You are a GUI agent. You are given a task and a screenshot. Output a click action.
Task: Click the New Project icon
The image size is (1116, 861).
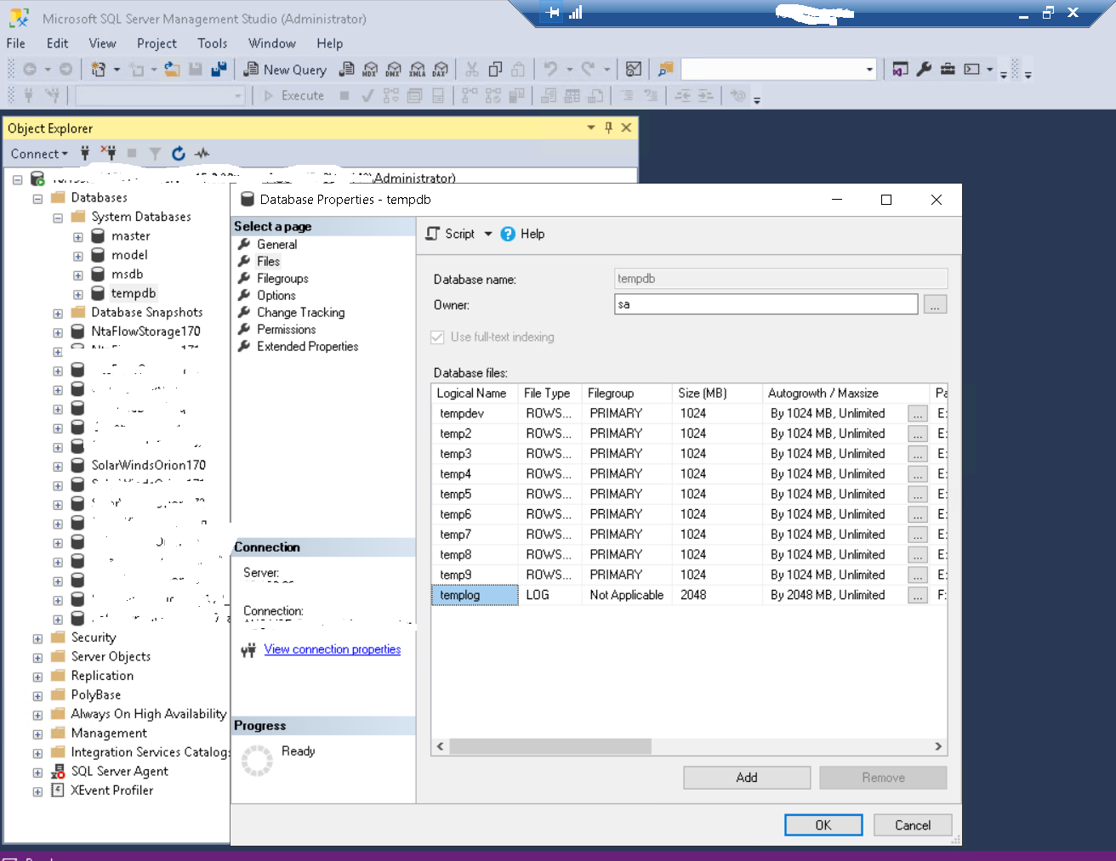coord(99,70)
